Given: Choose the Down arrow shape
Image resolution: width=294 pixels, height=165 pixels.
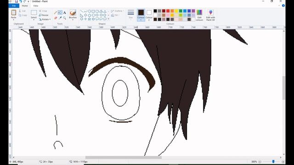Looking at the screenshot, I should click(x=82, y=19).
